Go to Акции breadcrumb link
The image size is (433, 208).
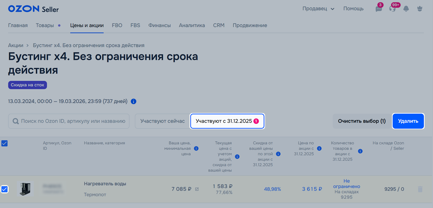[x=16, y=45]
